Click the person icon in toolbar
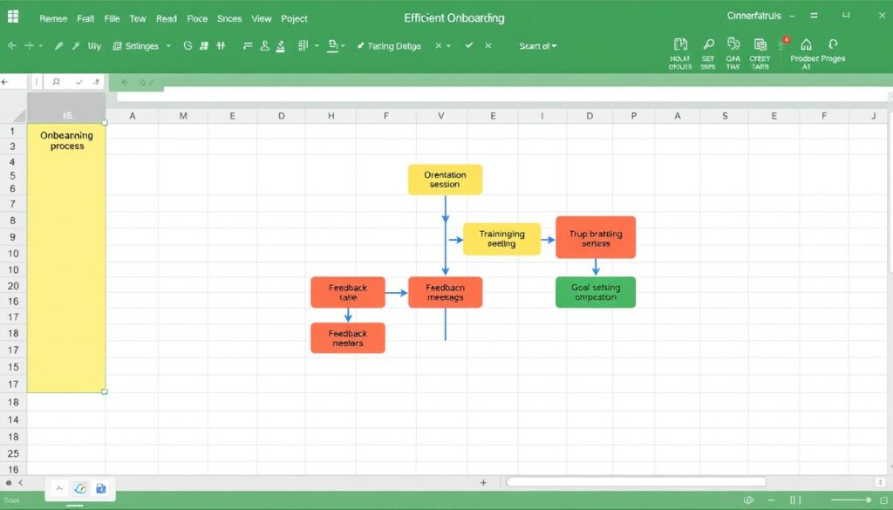Screen dimensions: 893x510 pos(264,46)
